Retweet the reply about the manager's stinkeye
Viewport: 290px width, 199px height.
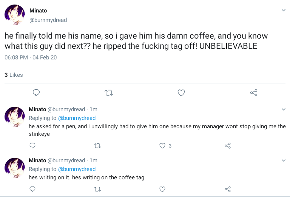pyautogui.click(x=97, y=146)
